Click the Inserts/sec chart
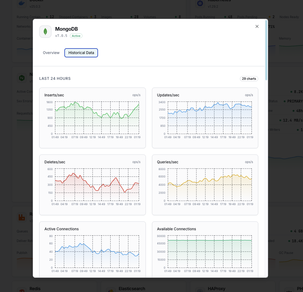Screen dimensions: 303x292 pos(93,118)
